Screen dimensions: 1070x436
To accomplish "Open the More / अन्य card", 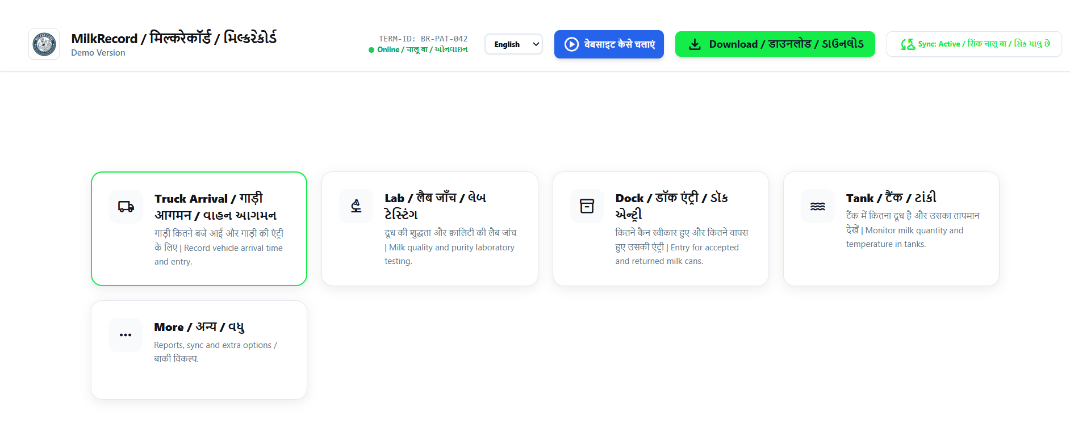I will tap(199, 350).
